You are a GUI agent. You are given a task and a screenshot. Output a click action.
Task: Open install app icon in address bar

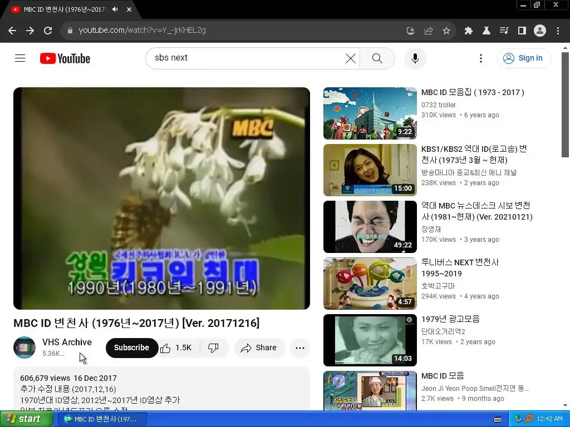[410, 31]
